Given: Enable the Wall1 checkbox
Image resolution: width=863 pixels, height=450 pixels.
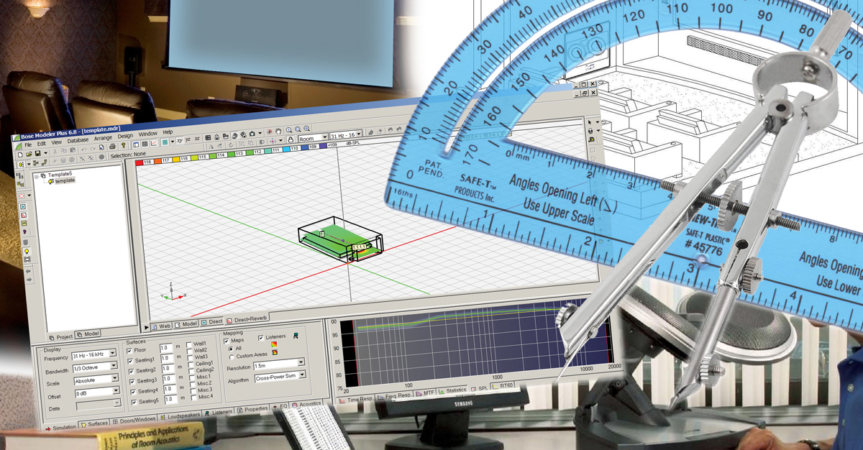Looking at the screenshot, I should (188, 345).
